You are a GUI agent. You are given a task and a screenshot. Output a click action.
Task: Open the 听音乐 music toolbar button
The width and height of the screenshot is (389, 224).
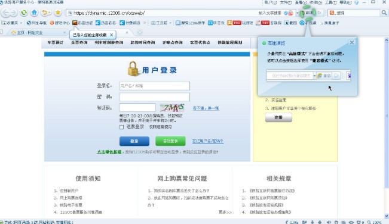tap(216, 23)
